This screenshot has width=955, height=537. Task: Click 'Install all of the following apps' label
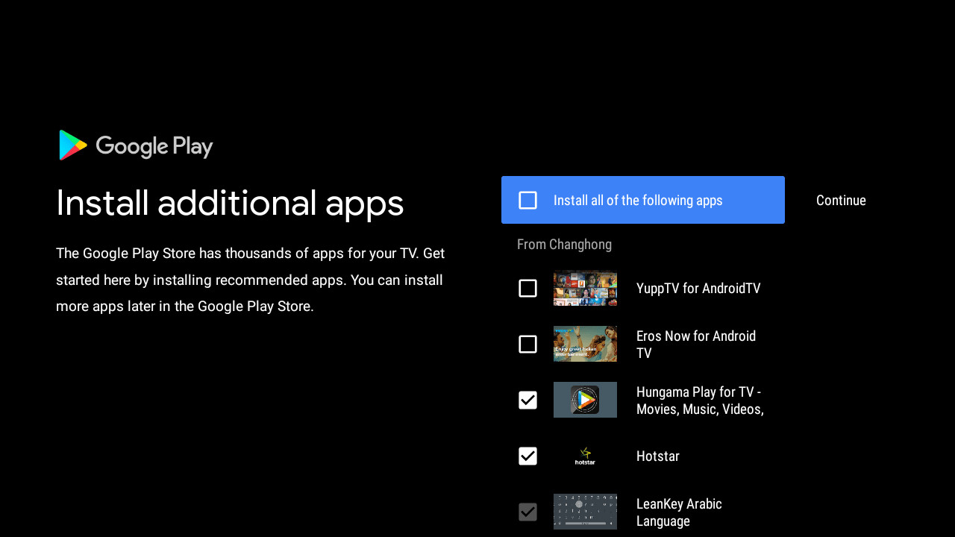(638, 200)
